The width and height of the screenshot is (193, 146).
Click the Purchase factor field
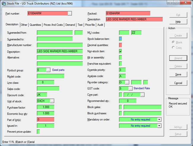tap(46, 107)
